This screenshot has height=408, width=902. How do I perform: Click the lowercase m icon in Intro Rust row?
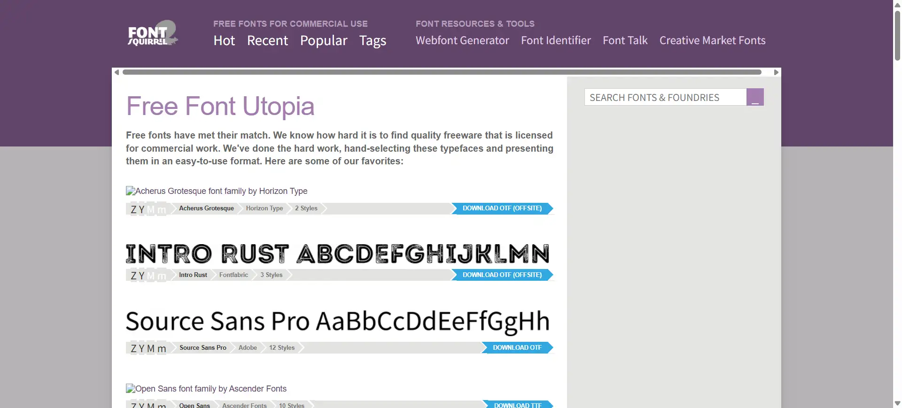click(161, 276)
